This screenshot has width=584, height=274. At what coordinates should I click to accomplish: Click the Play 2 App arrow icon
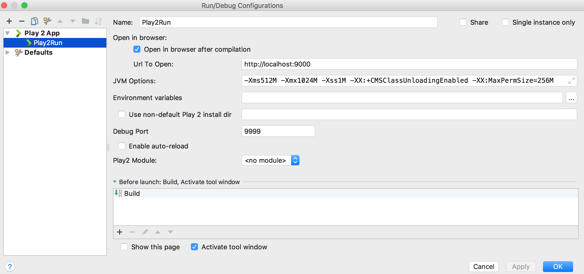point(18,33)
